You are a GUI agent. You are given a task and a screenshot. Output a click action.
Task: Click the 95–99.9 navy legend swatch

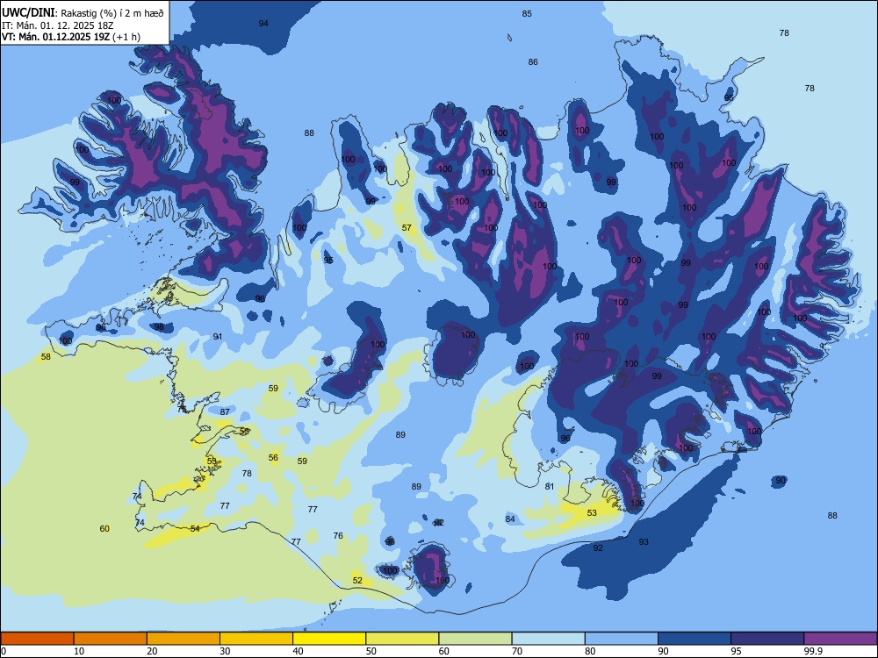pos(767,639)
